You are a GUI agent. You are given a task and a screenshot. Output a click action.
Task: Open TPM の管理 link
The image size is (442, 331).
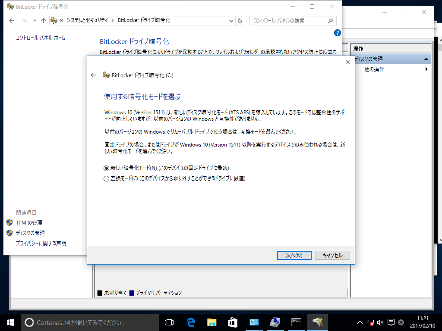coord(29,223)
